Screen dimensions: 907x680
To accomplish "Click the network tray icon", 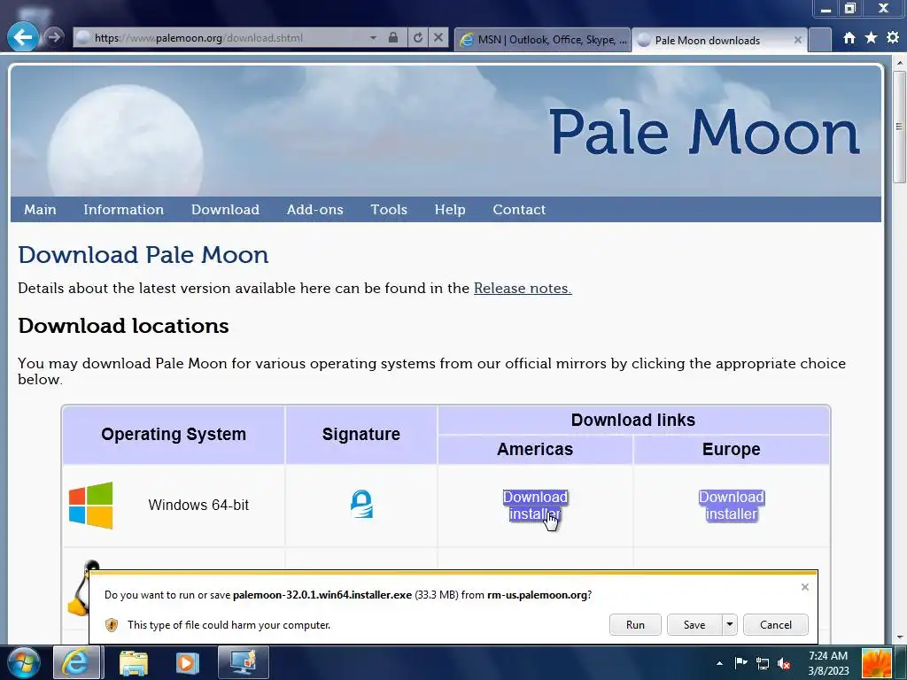I will coord(763,664).
